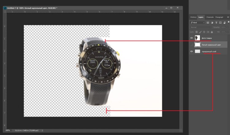Click the lock transparent pixels icon
230x135 pixels.
click(x=197, y=32)
